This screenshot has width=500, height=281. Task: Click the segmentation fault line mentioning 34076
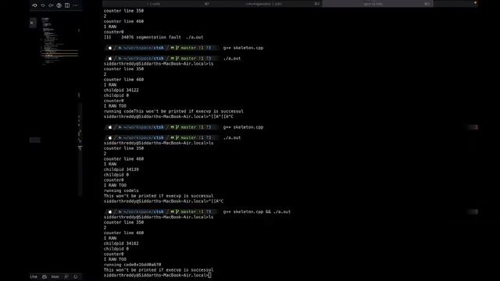coord(153,37)
